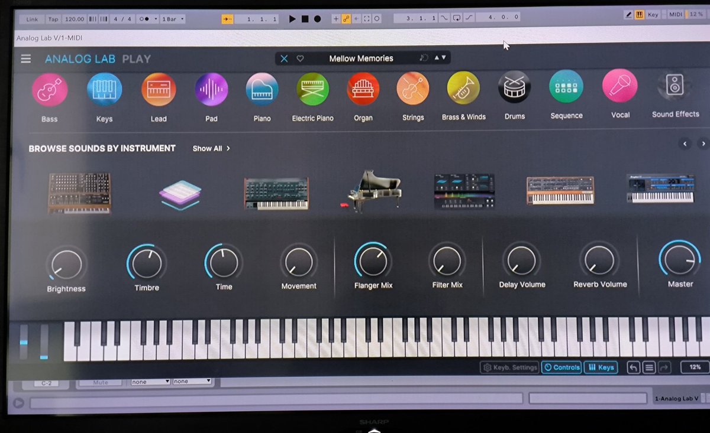Screen dimensions: 710x433
Task: Click the Ableton draw mode pencil icon
Action: click(628, 14)
